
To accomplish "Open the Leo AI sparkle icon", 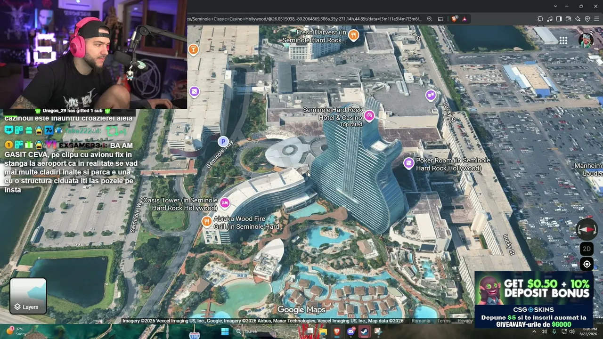I will coord(578,19).
